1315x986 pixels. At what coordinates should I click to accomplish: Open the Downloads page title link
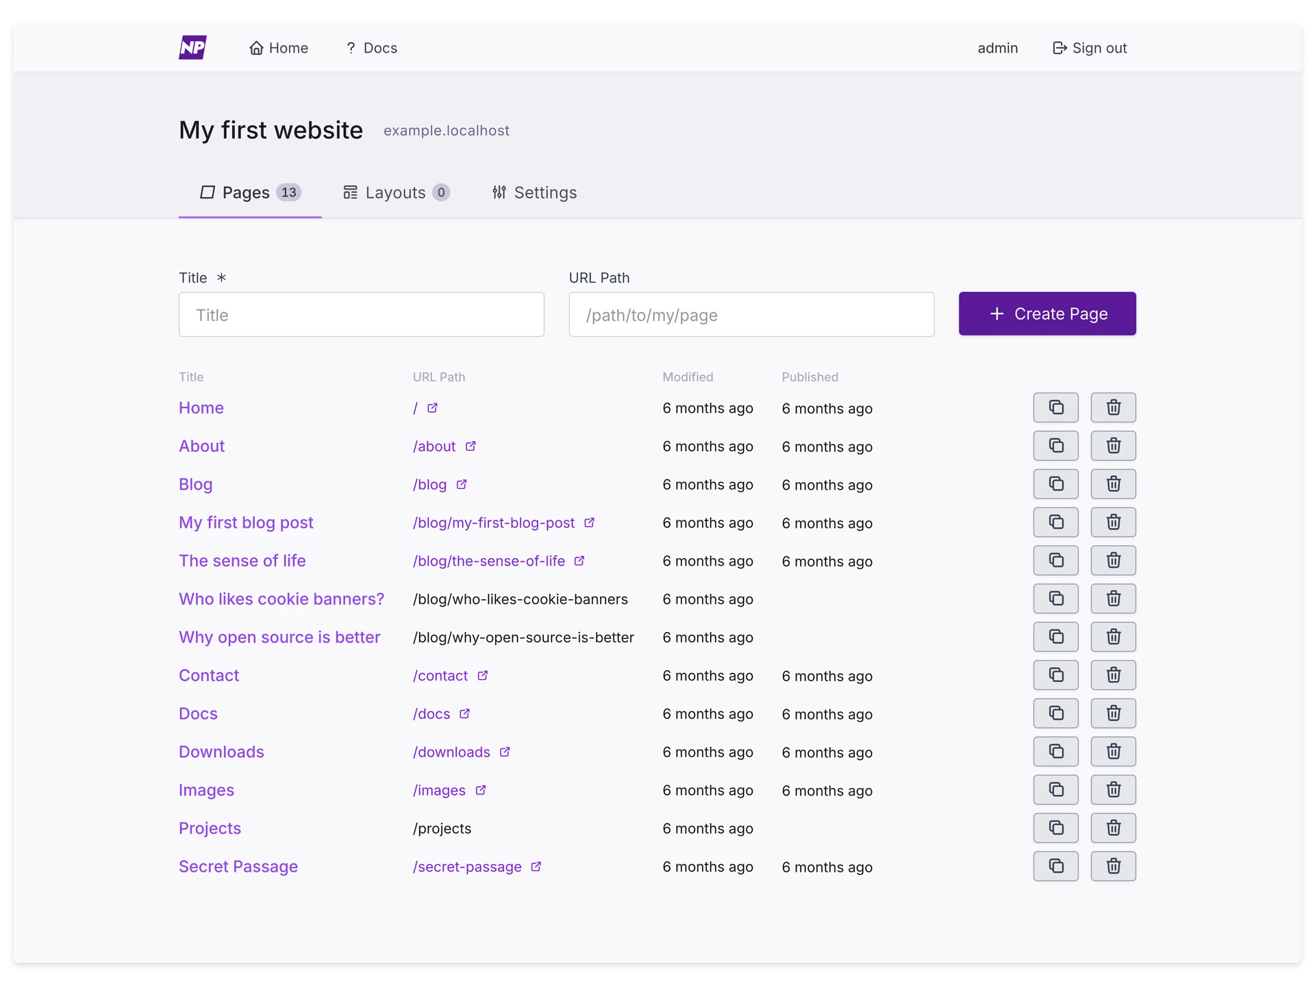(x=221, y=752)
